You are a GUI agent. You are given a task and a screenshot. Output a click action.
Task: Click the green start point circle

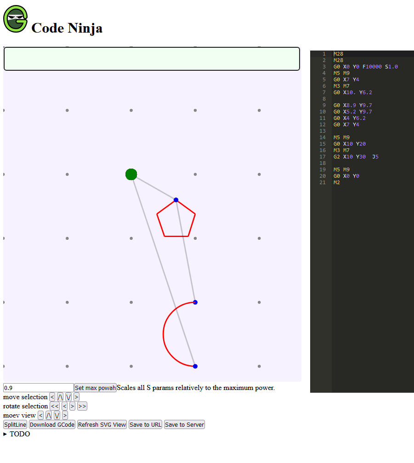[131, 174]
